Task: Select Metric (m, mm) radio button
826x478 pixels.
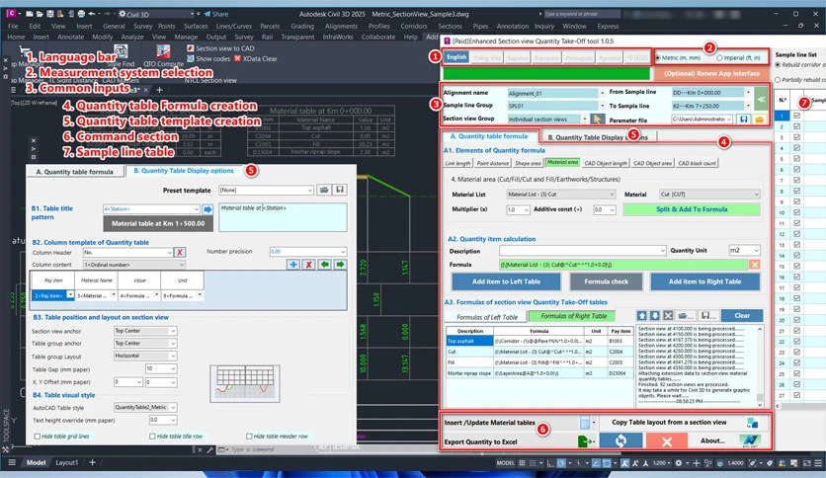Action: tap(658, 57)
